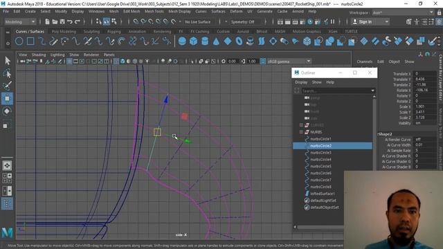This screenshot has width=443, height=249.
Task: Open the Surfaces menu
Action: click(218, 11)
